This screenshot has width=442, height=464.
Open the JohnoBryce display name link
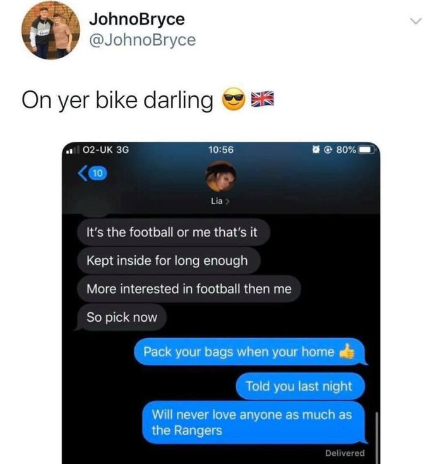tap(137, 19)
